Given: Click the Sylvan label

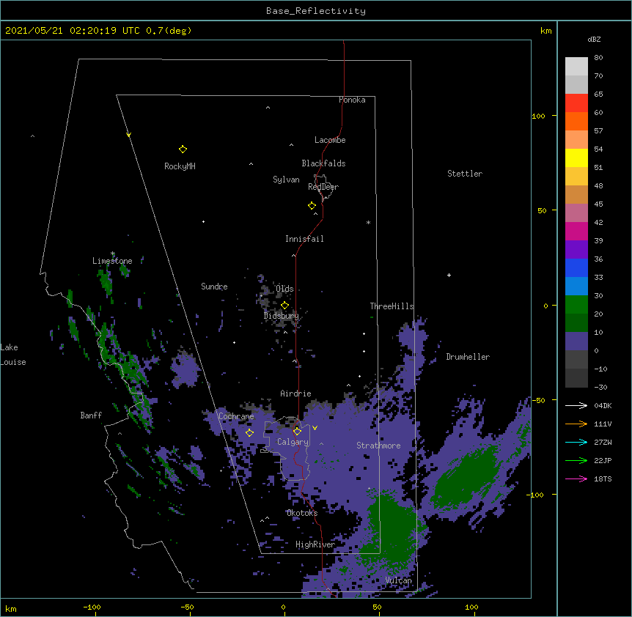Looking at the screenshot, I should pos(286,180).
